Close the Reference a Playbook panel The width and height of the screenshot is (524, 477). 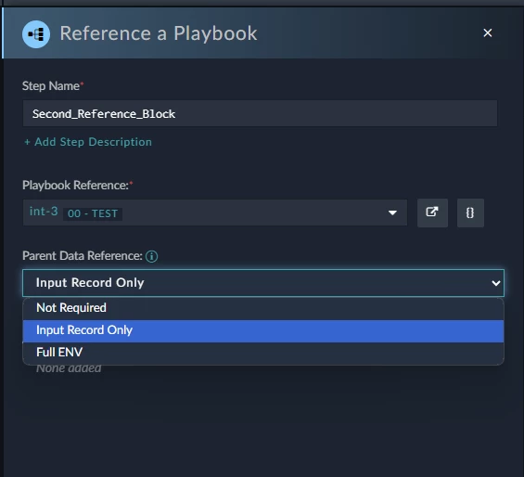coord(488,32)
